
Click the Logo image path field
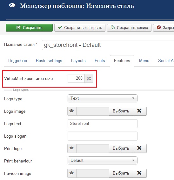coord(93,111)
